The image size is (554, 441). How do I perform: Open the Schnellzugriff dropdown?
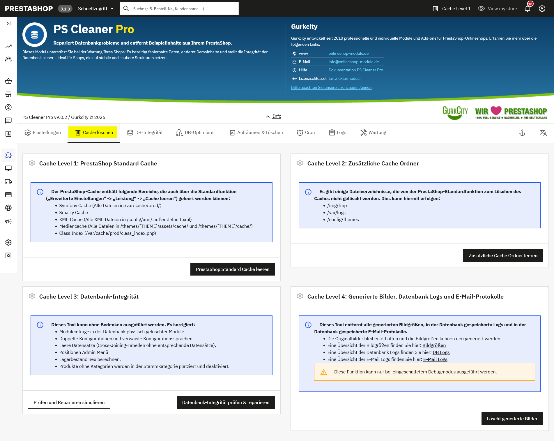tap(96, 8)
